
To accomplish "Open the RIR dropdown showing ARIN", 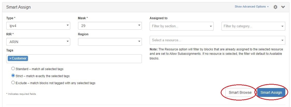I will (x=38, y=42).
